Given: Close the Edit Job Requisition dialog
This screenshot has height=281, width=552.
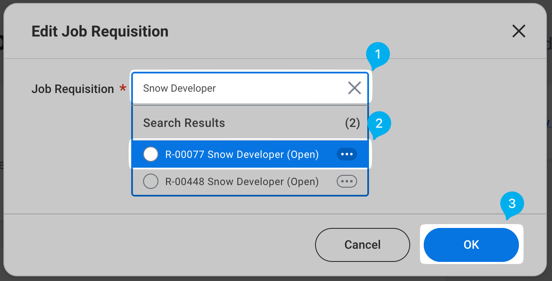Looking at the screenshot, I should pos(518,31).
